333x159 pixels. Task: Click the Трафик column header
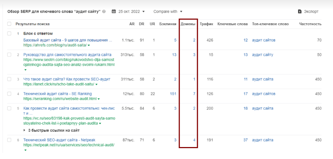tap(206, 24)
